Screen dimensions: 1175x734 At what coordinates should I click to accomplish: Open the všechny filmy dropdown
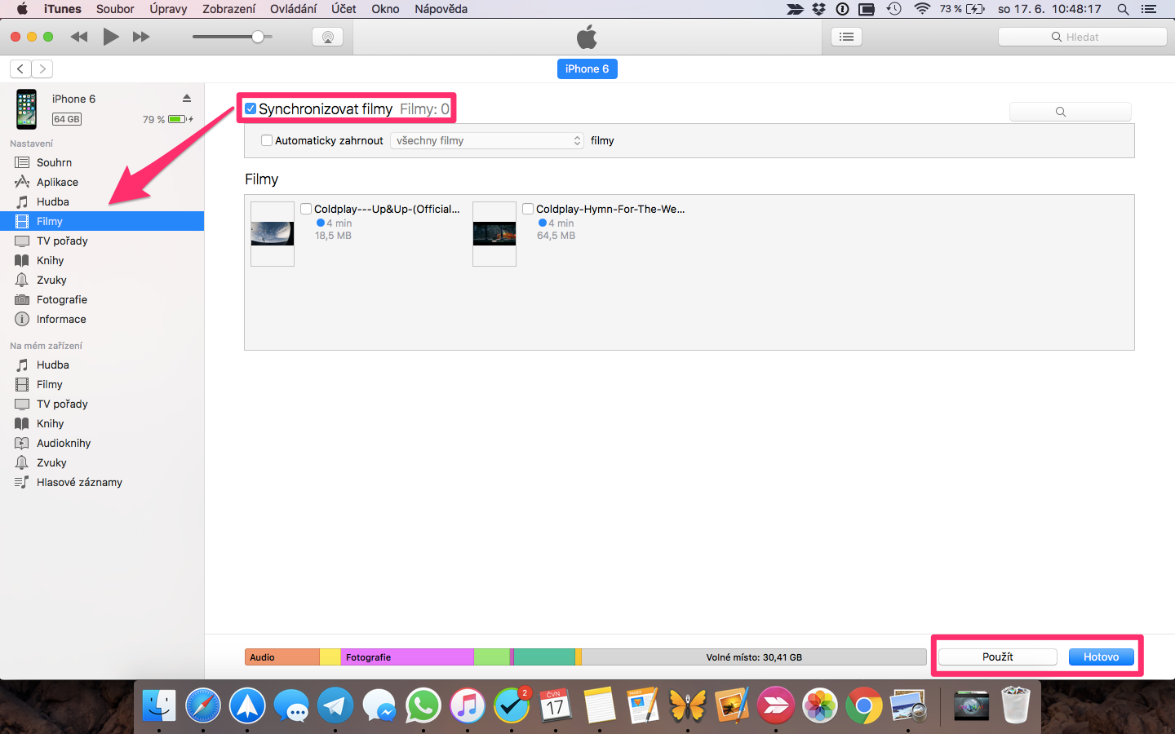tap(487, 140)
